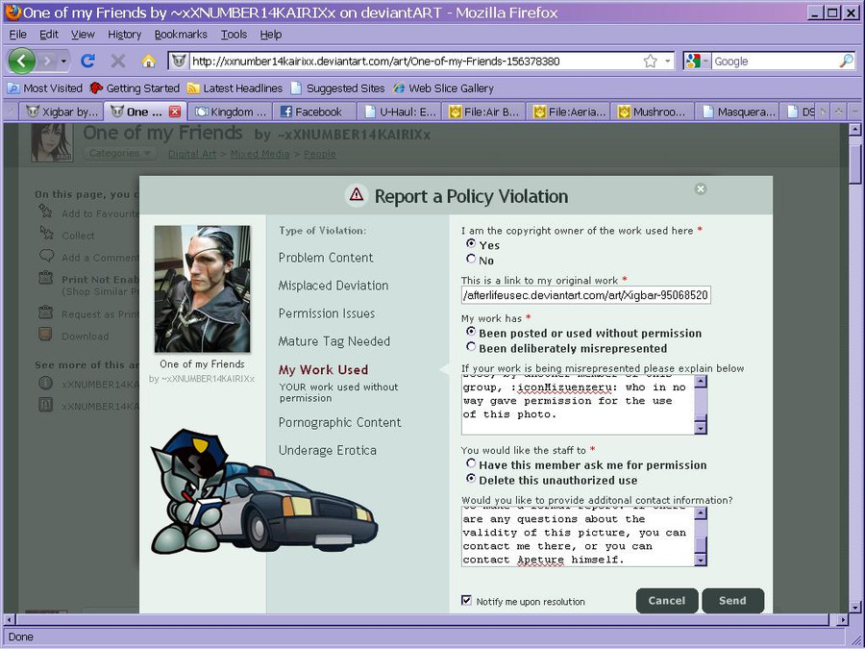Click the Collect icon in sidebar
This screenshot has width=865, height=649.
click(x=46, y=234)
